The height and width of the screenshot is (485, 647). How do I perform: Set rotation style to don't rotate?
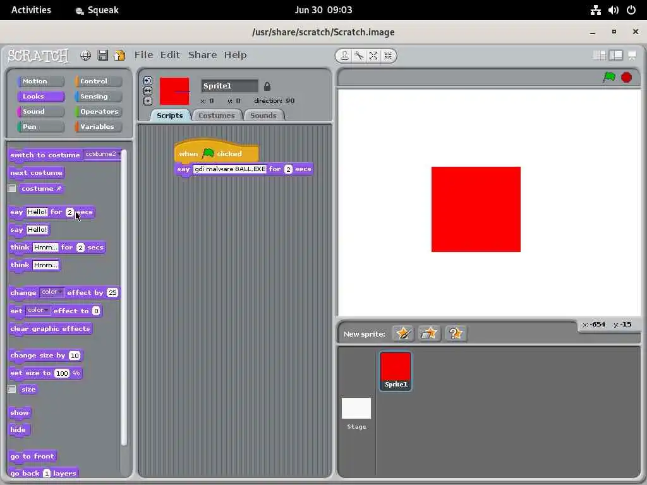pyautogui.click(x=148, y=100)
